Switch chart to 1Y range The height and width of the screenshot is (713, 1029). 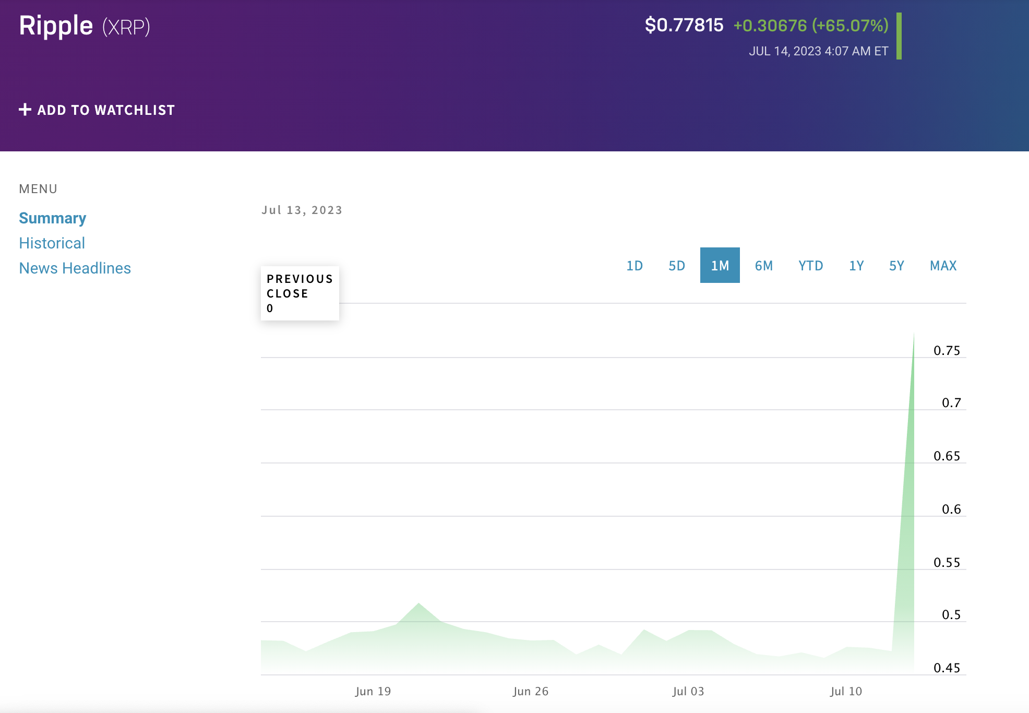click(x=856, y=266)
